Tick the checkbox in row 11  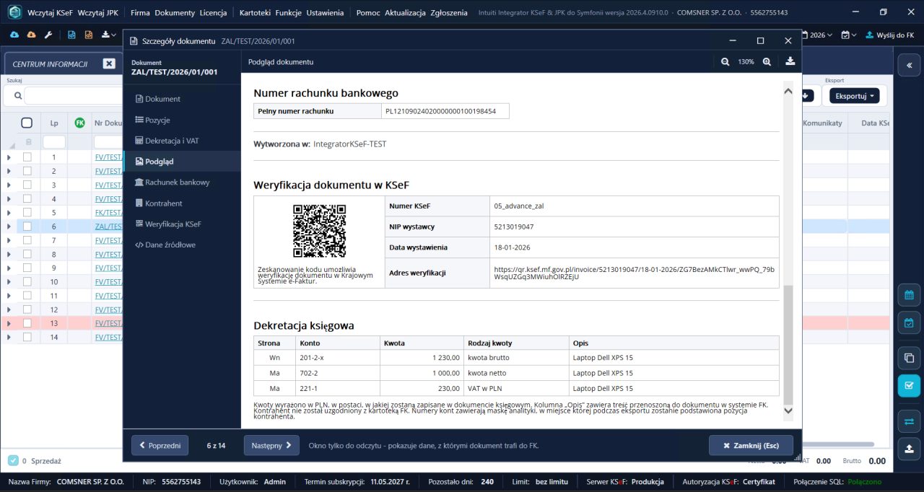27,296
